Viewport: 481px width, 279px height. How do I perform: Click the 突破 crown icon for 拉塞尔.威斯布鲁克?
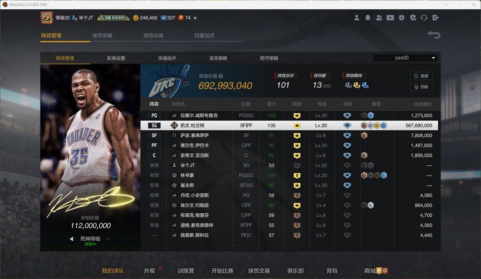click(297, 116)
